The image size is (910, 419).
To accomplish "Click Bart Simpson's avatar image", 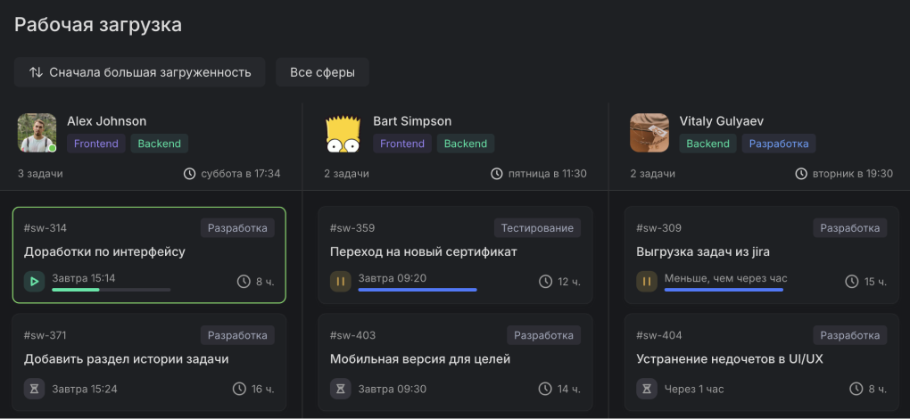I will (x=343, y=133).
